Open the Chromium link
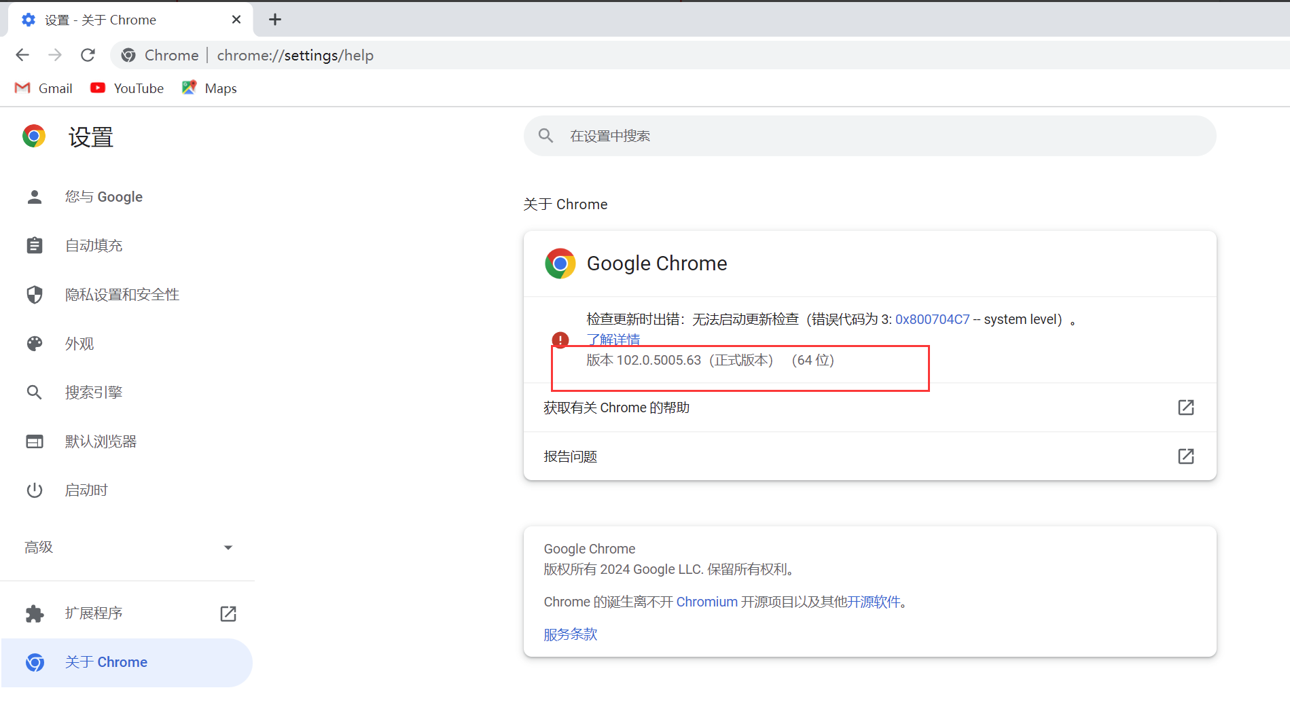 click(706, 602)
